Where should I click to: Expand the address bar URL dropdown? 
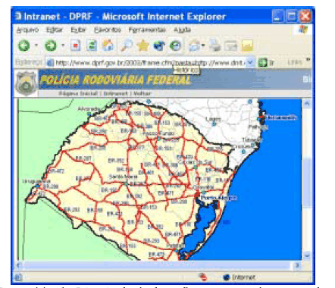[x=250, y=62]
